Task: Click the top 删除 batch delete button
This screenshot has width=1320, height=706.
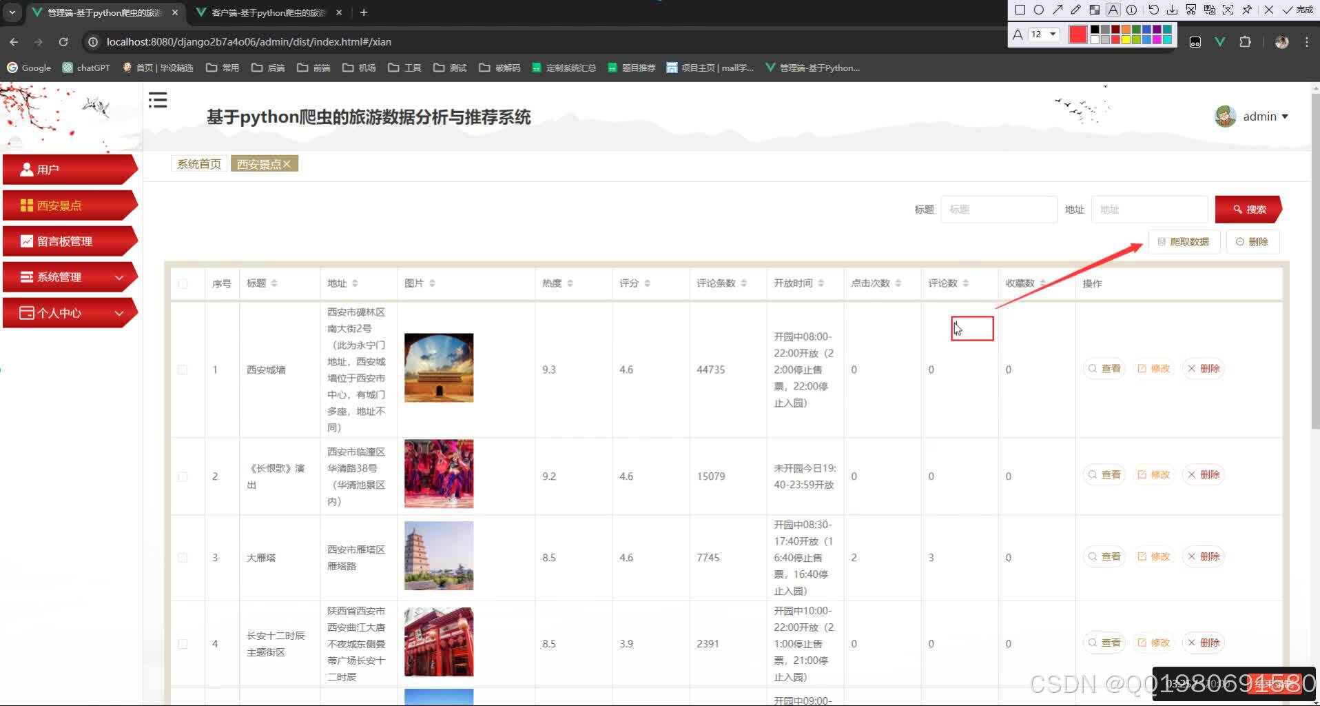Action: [1252, 242]
